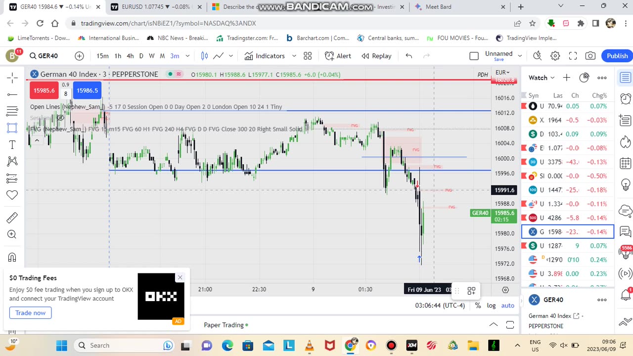Toggle log scale
This screenshot has width=633, height=356.
[491, 306]
